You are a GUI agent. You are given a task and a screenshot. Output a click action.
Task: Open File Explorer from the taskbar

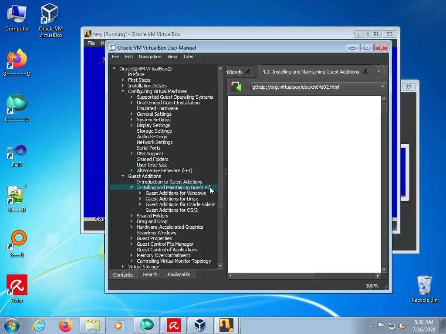(93, 325)
